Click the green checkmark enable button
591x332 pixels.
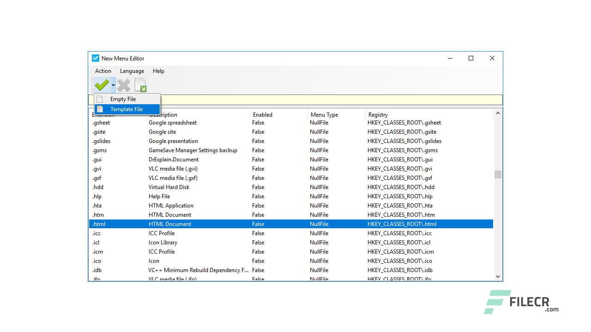coord(102,84)
